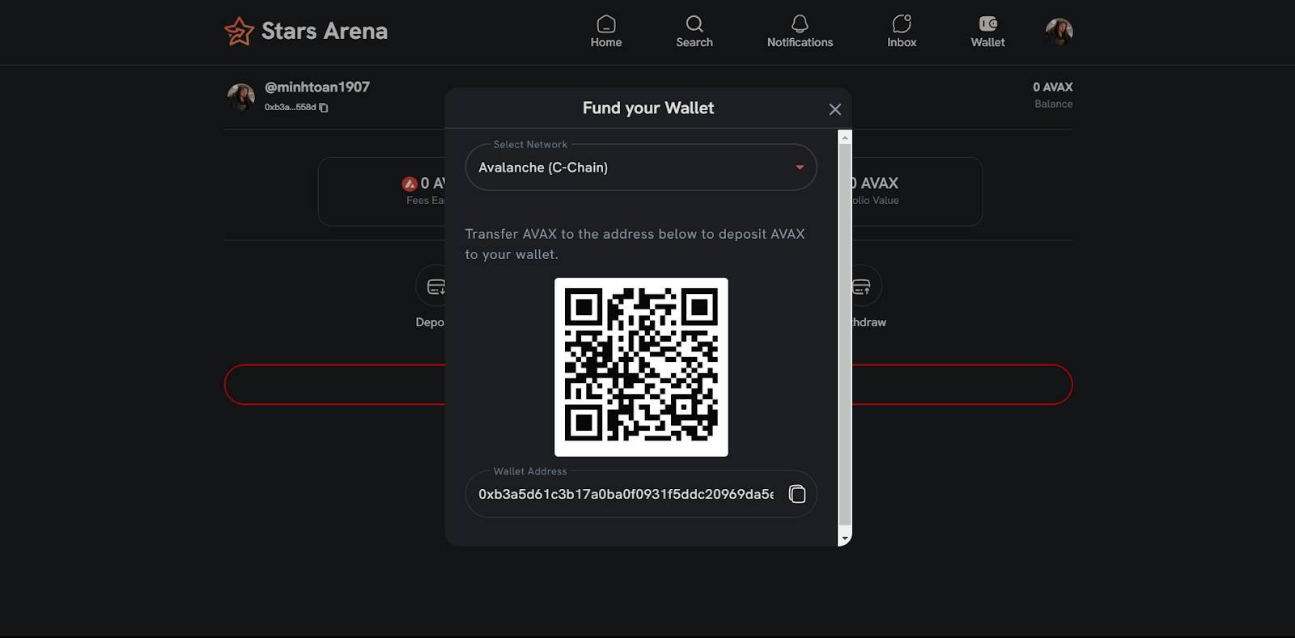Click the Withdraw icon behind dialog
Screen dimensions: 1295x638
(866, 287)
